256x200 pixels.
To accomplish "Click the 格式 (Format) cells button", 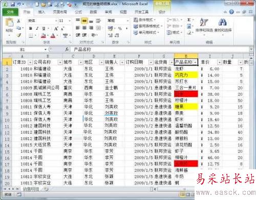I will coord(175,32).
